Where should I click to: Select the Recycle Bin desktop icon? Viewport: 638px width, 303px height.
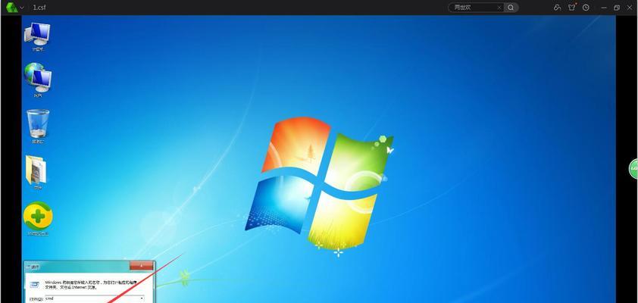pyautogui.click(x=38, y=127)
